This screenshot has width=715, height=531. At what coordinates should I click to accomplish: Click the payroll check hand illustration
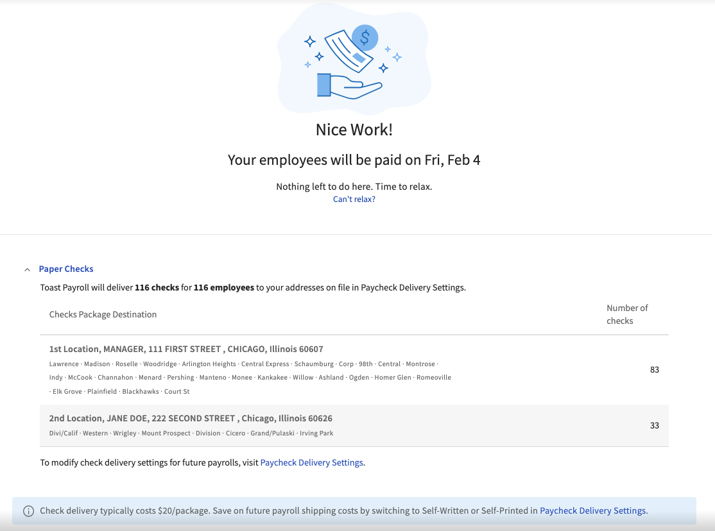click(x=354, y=59)
